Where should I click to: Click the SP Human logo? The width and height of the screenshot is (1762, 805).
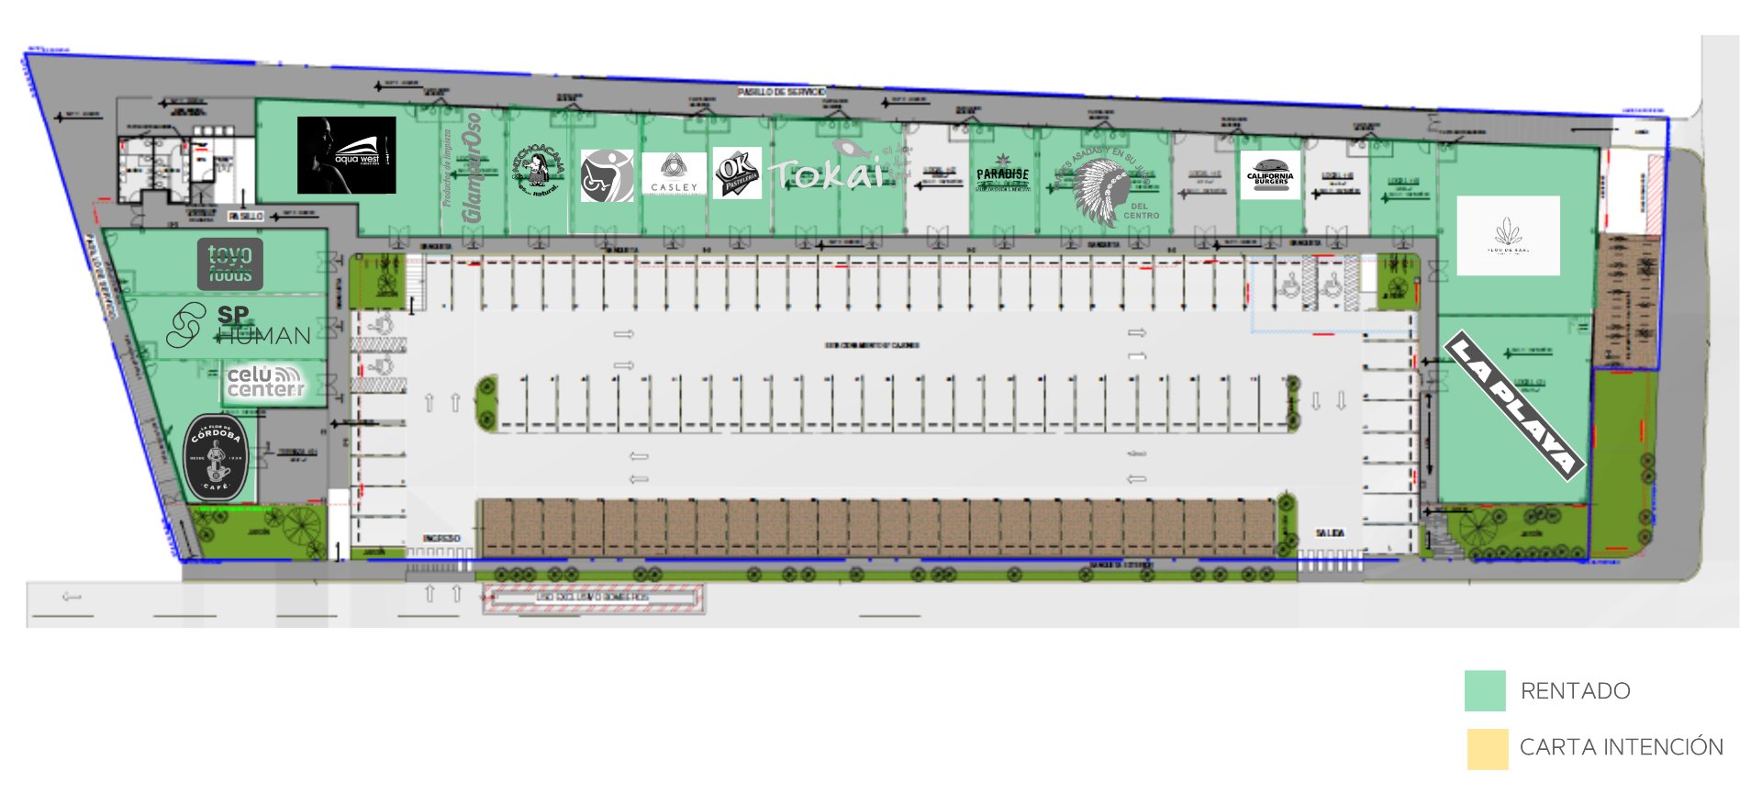point(239,325)
